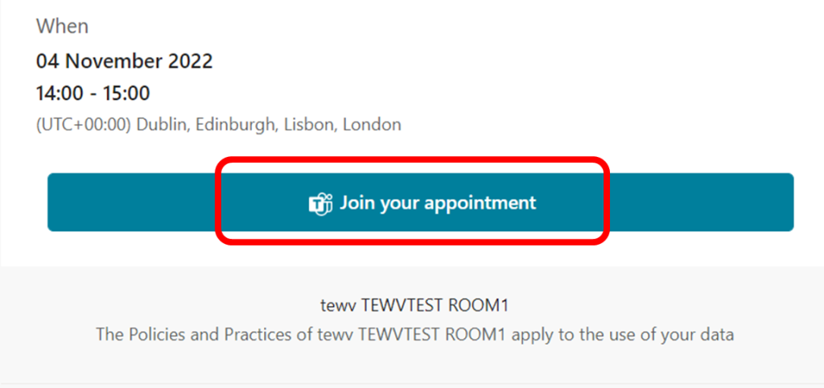The height and width of the screenshot is (388, 824).
Task: Click the Microsoft Teams icon on the button
Action: [320, 203]
